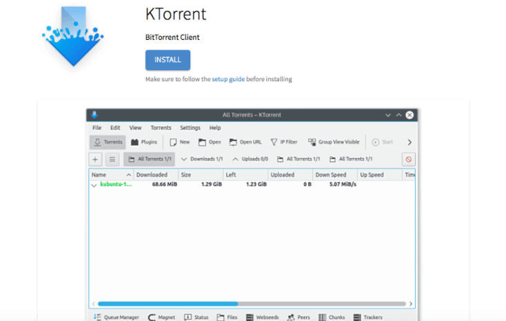506x321 pixels.
Task: Open the Plugins view
Action: pos(144,142)
